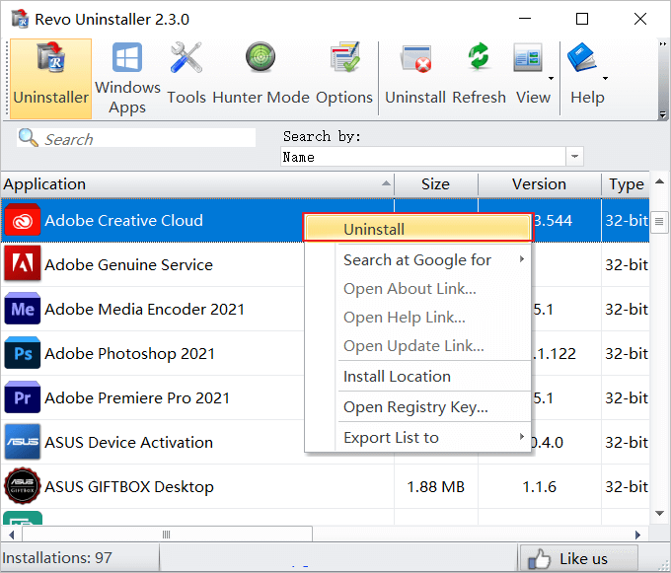Open the Windows Apps toolbar section
The image size is (671, 573).
127,77
